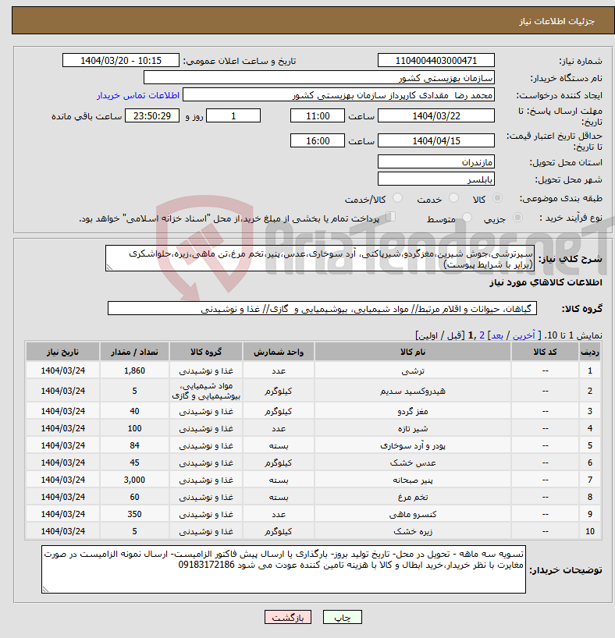This screenshot has height=638, width=615.
Task: Click the remaining time 23:50:29 field
Action: (x=152, y=115)
